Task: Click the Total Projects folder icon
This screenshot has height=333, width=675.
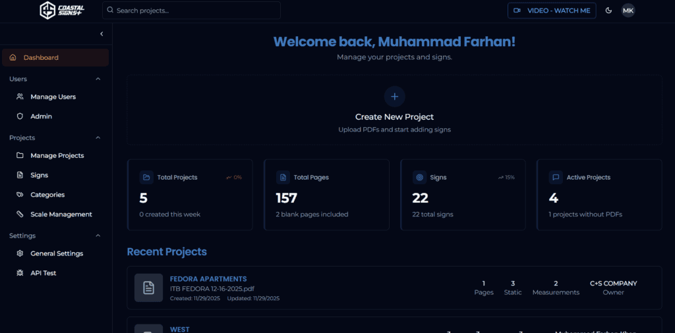Action: pyautogui.click(x=146, y=178)
